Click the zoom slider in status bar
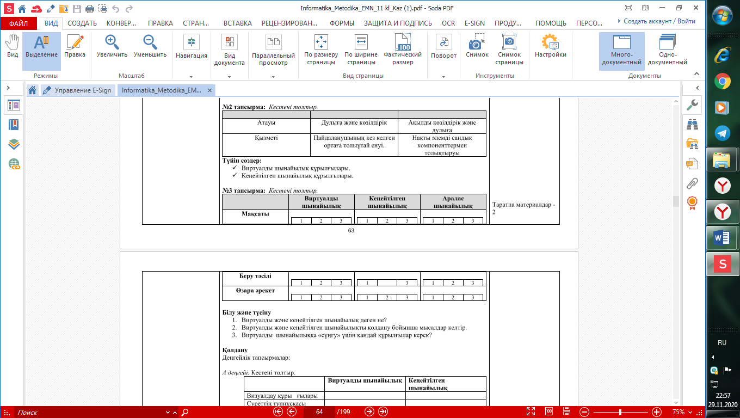Image resolution: width=740 pixels, height=418 pixels. tap(620, 412)
